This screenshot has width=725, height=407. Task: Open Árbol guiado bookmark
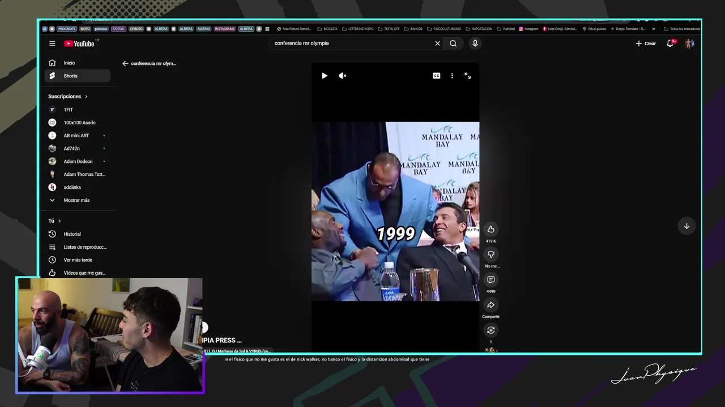pyautogui.click(x=594, y=29)
